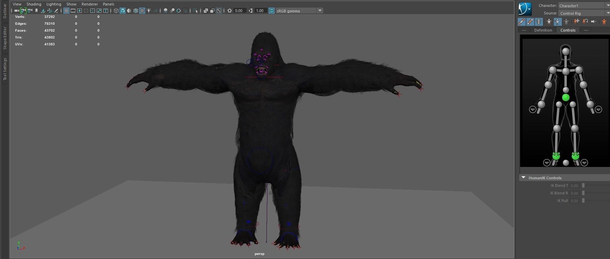Toggle X-Ray Active Components icon
This screenshot has height=259, width=610.
coord(212,11)
